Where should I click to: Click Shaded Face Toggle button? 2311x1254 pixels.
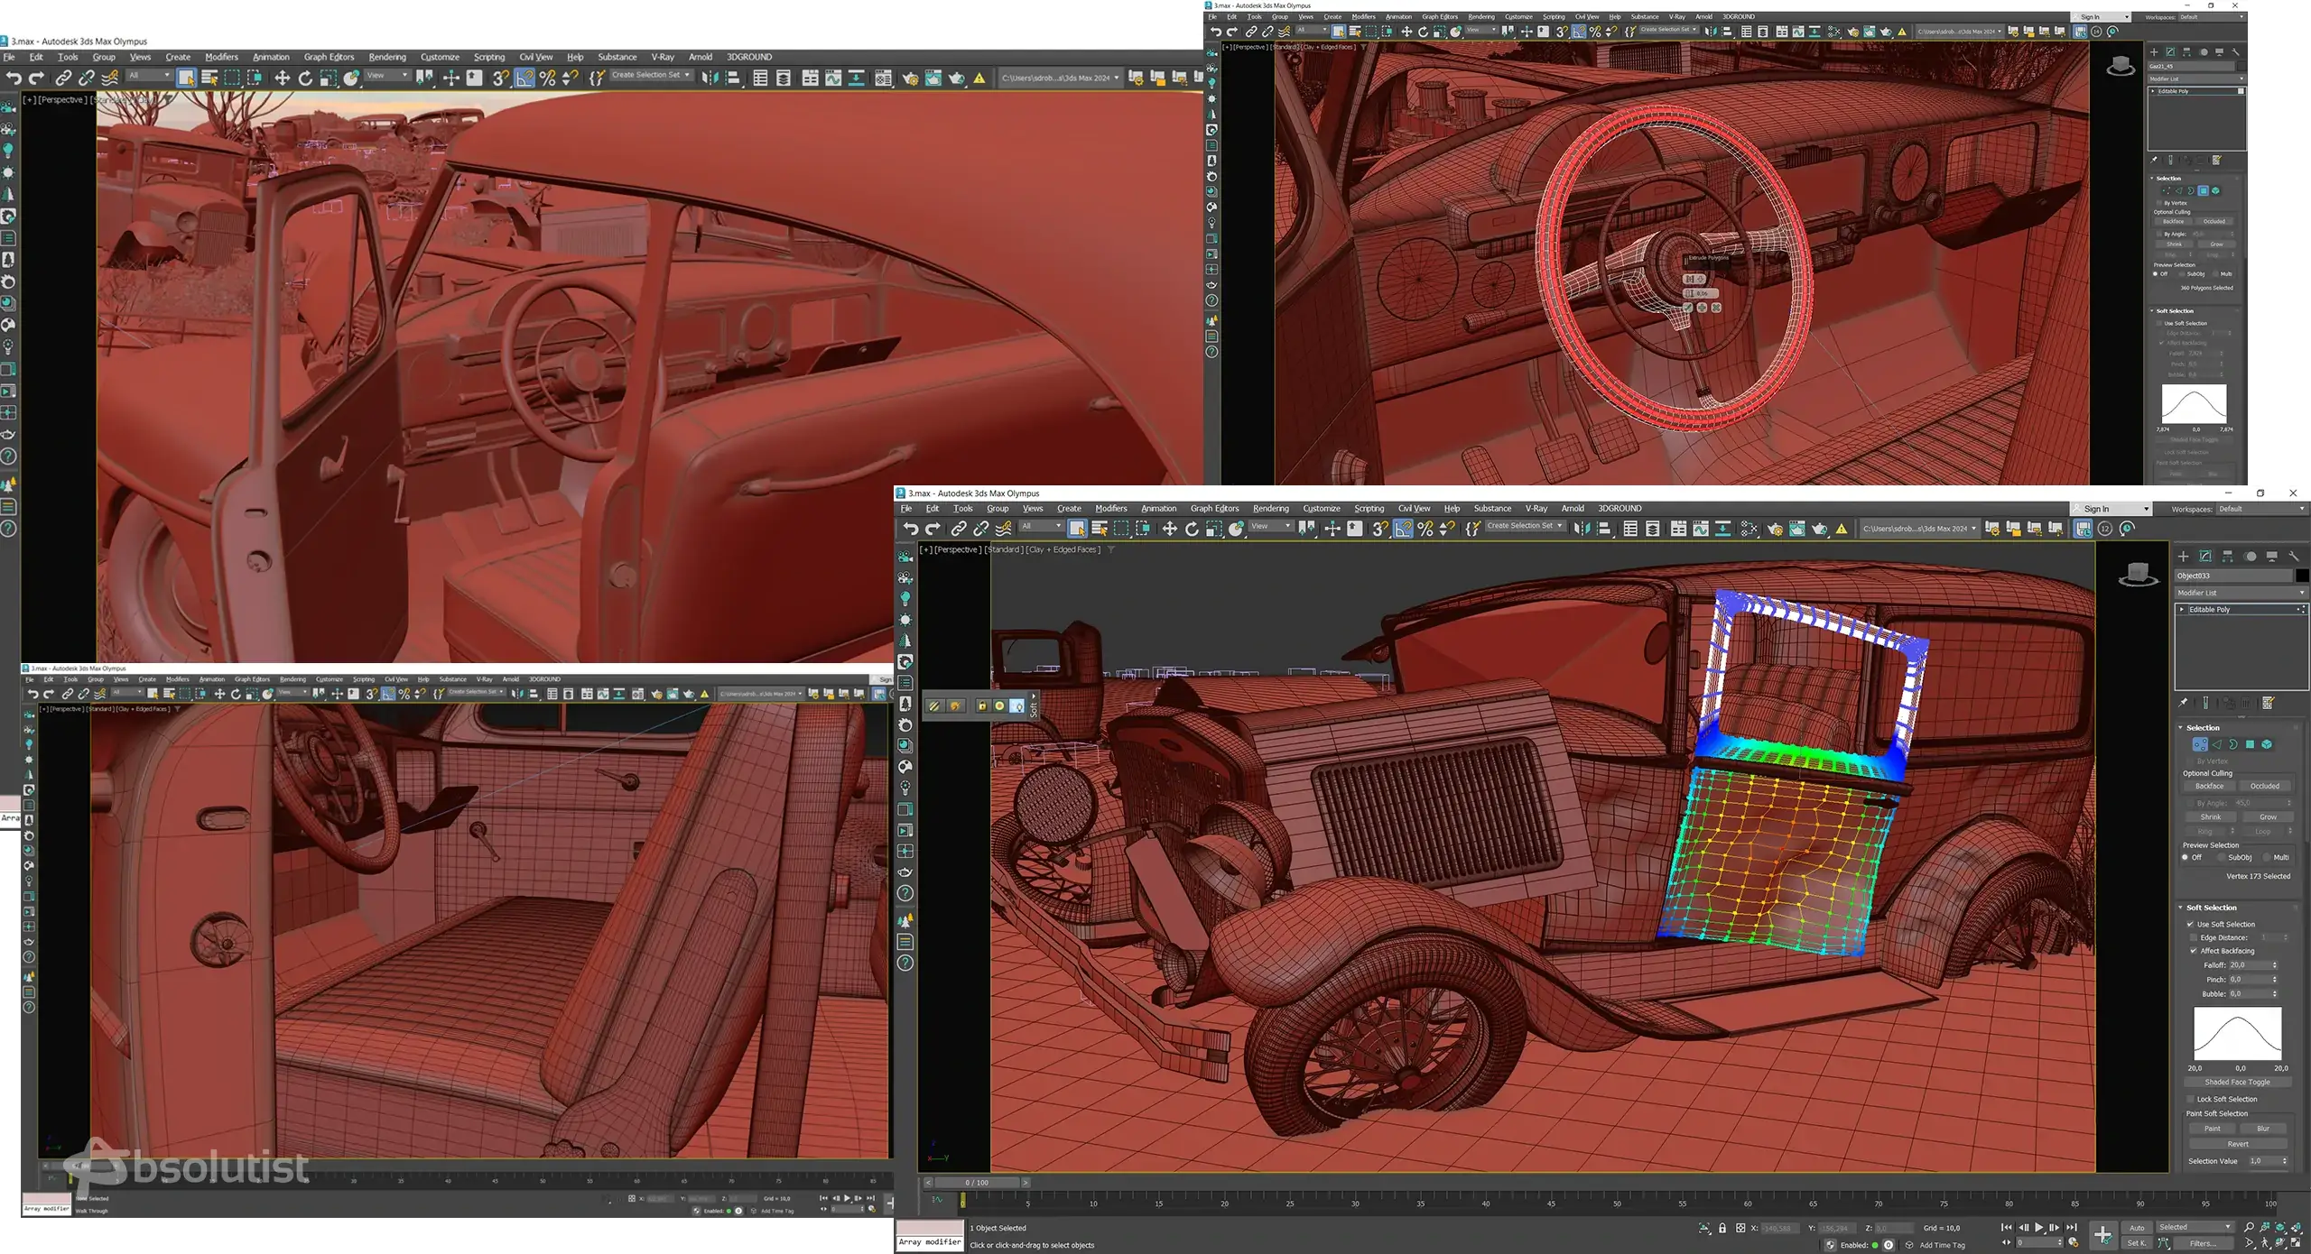click(2237, 1082)
